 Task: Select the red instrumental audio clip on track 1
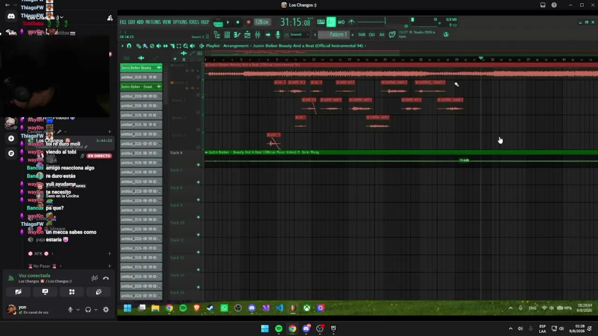401,72
